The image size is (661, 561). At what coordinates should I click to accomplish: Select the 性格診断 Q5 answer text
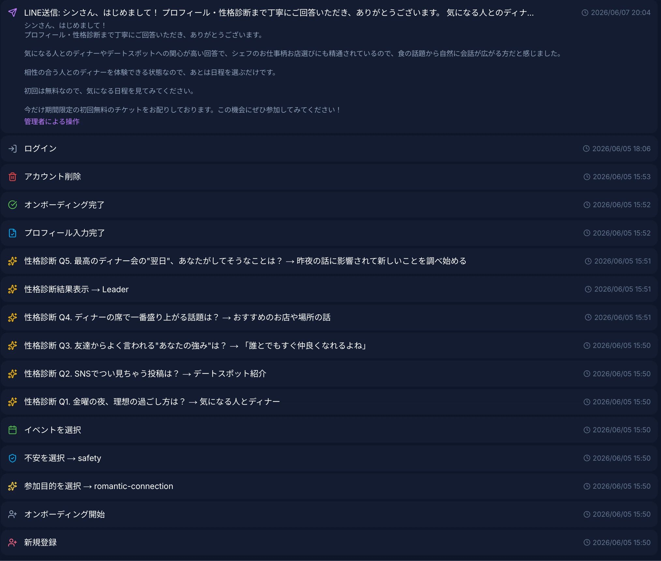[x=245, y=261]
